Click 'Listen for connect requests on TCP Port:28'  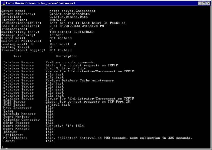pyautogui.click(x=88, y=102)
